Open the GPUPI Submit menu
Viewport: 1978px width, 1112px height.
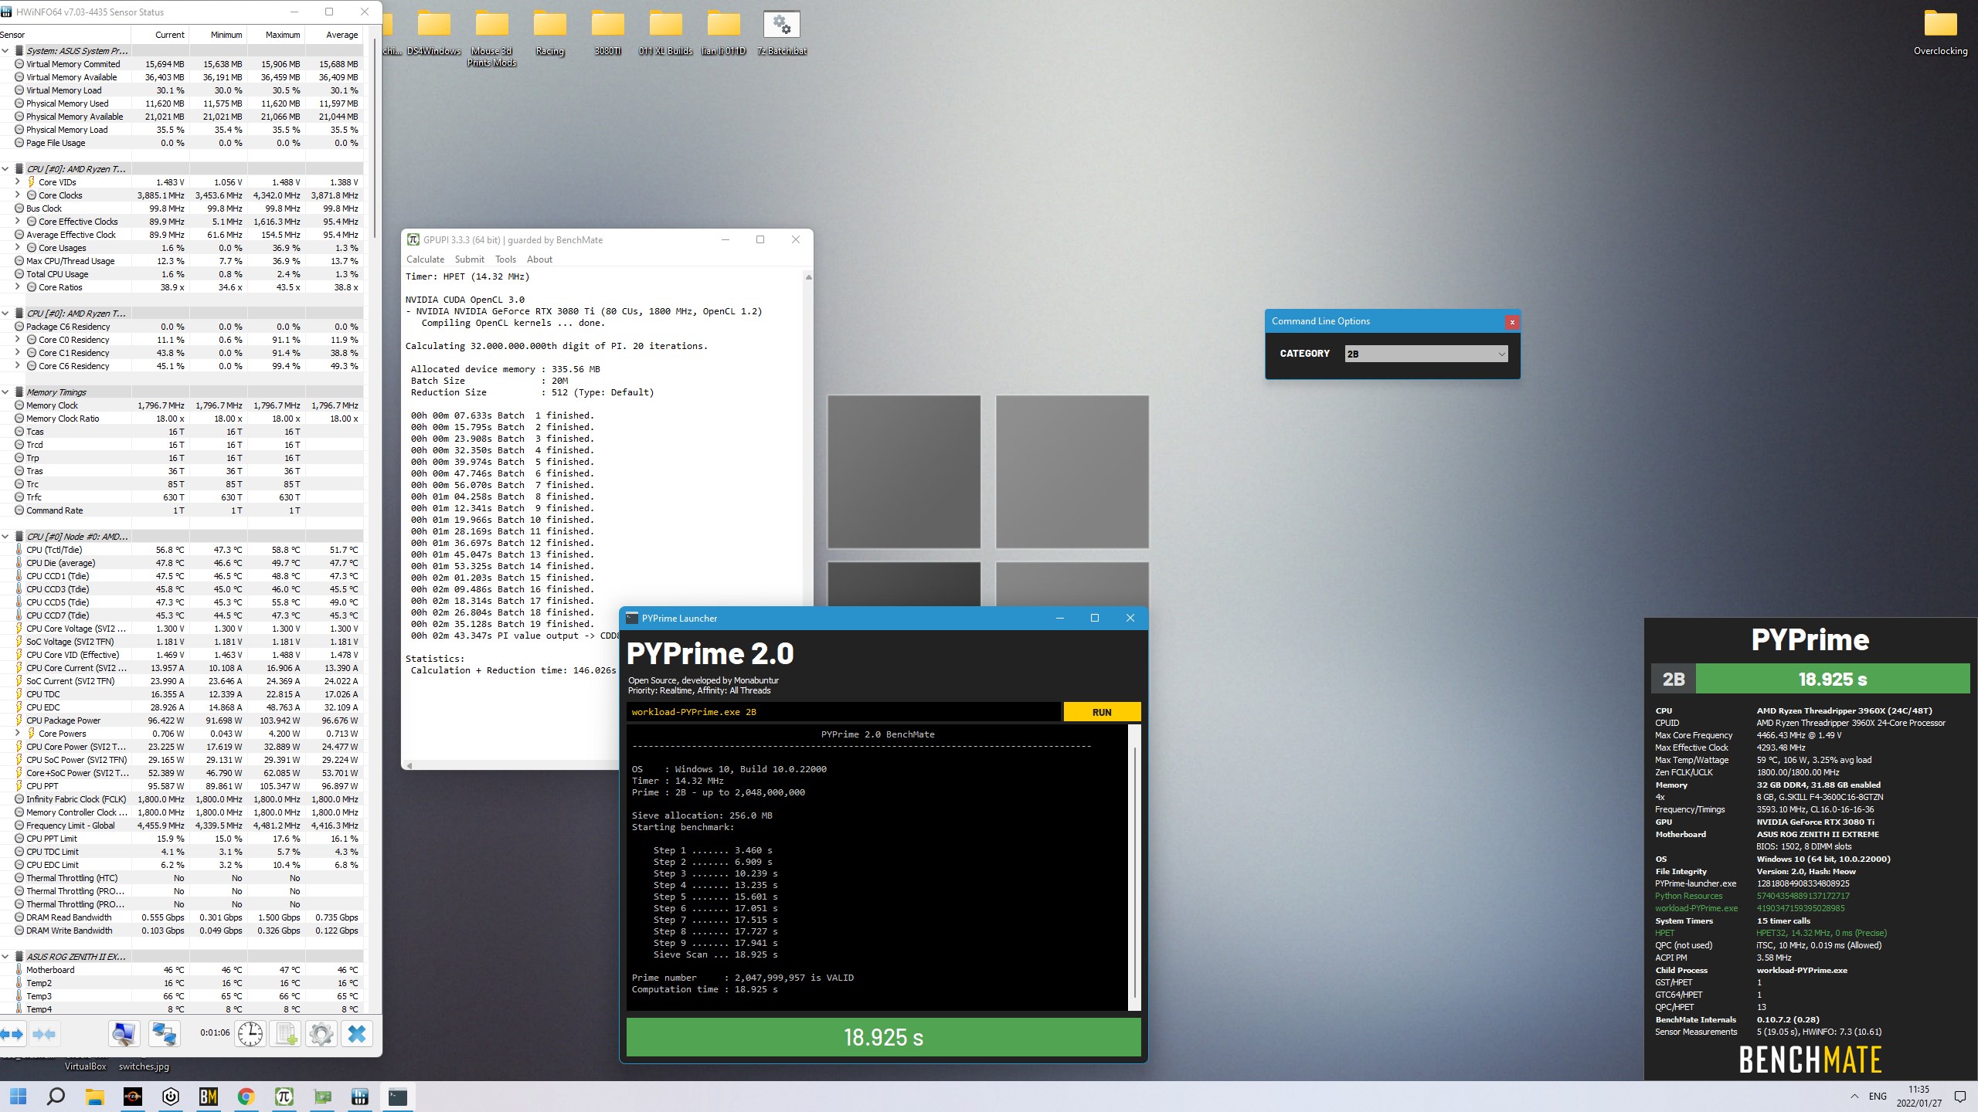[x=470, y=259]
